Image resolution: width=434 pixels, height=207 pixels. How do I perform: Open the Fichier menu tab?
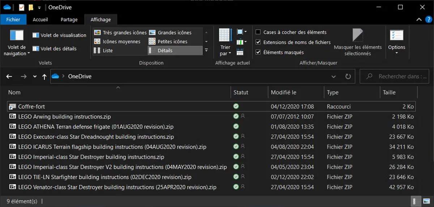coord(13,20)
